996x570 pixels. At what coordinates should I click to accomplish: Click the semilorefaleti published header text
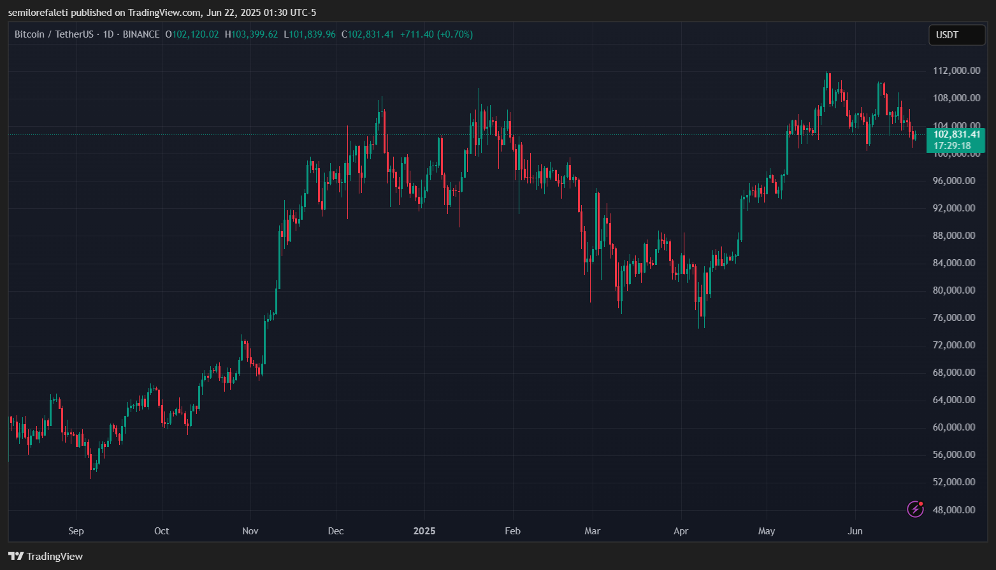click(x=162, y=13)
